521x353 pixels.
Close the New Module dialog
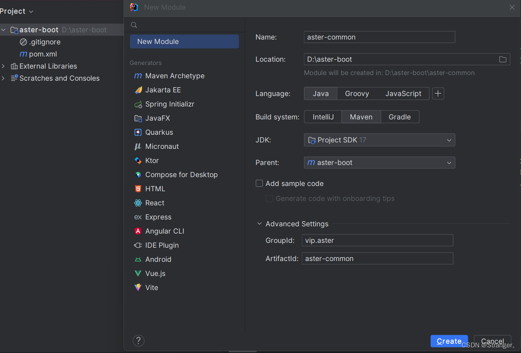click(512, 7)
